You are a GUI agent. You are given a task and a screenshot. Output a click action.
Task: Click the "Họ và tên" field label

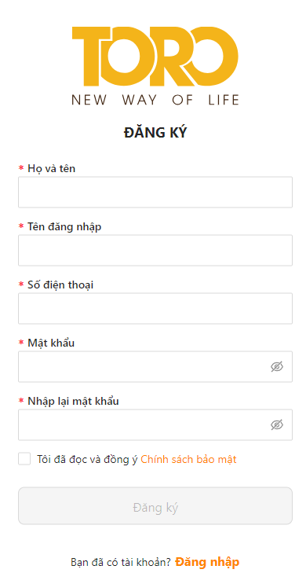click(51, 169)
